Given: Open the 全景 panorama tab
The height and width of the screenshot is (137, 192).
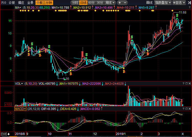Looking at the screenshot, I should pos(30,3).
